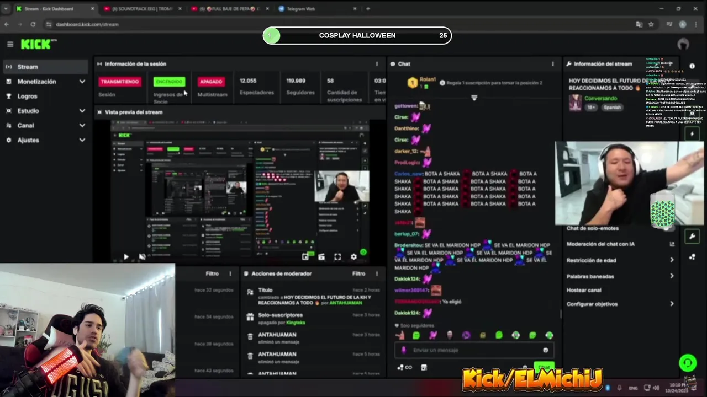Open options menu of the activity feed panel
This screenshot has height=397, width=707.
pyautogui.click(x=230, y=273)
